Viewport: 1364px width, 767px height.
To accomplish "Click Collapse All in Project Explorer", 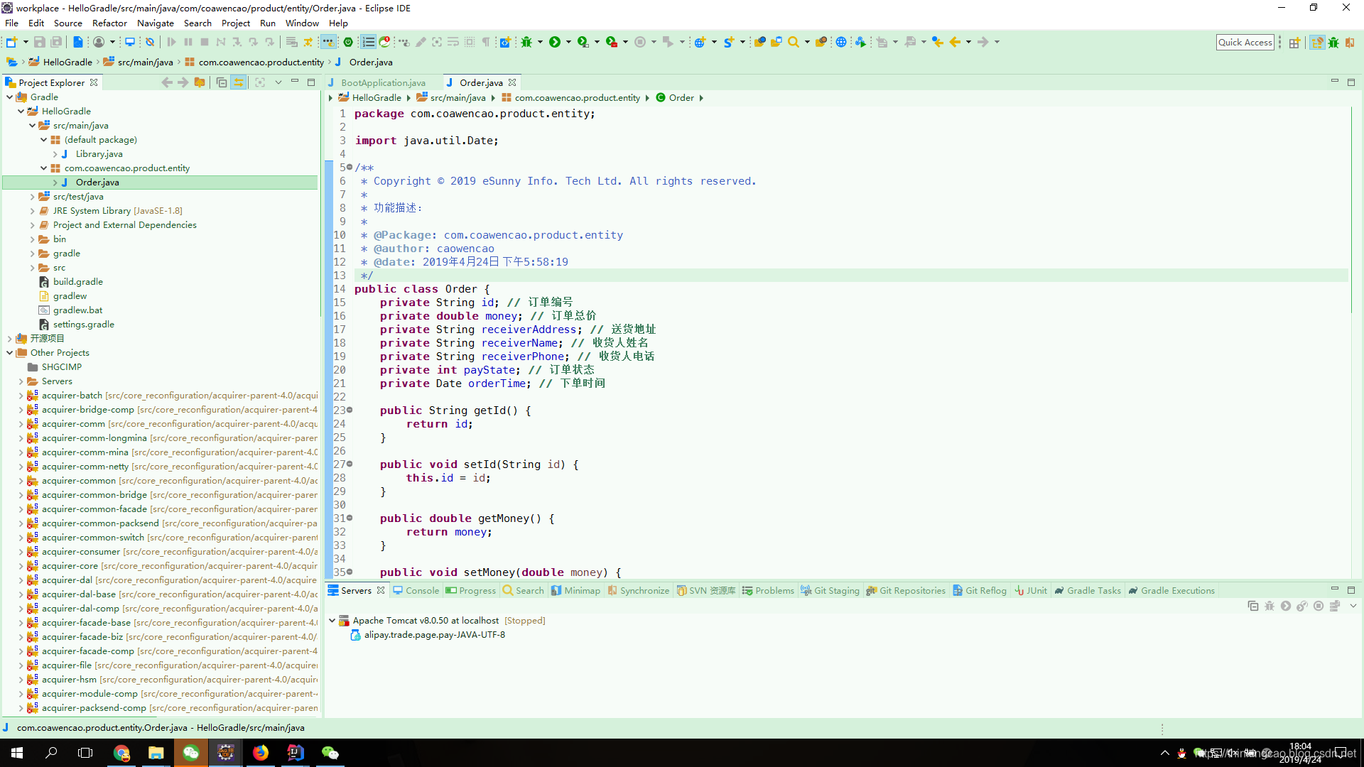I will pyautogui.click(x=222, y=82).
